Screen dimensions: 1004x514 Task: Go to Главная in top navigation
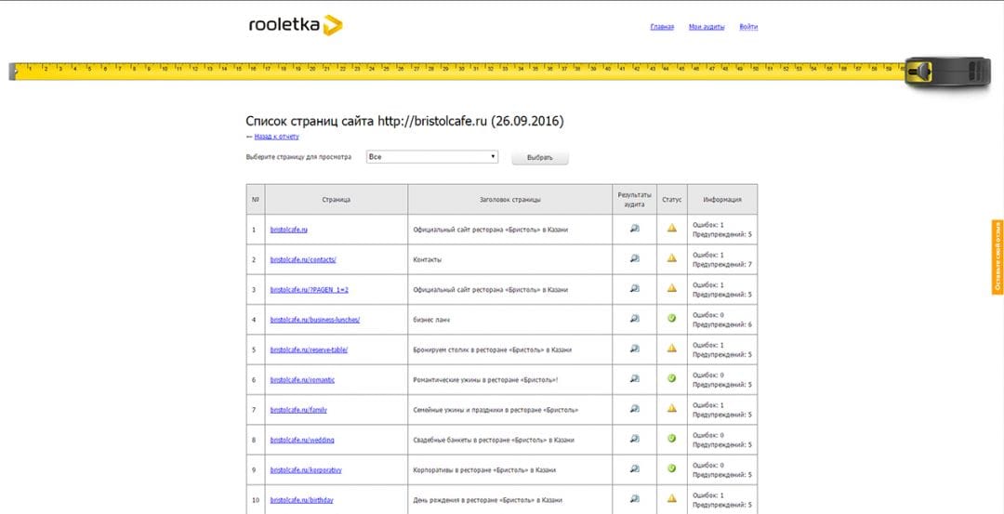(x=662, y=27)
